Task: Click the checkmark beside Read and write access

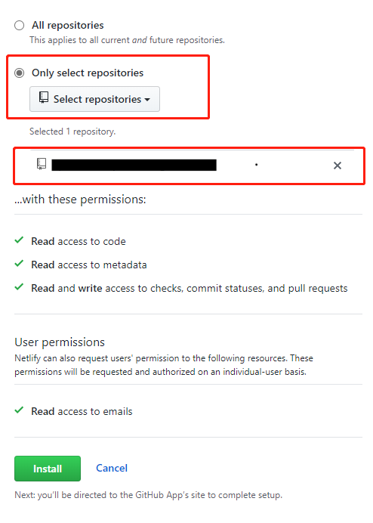Action: [19, 287]
